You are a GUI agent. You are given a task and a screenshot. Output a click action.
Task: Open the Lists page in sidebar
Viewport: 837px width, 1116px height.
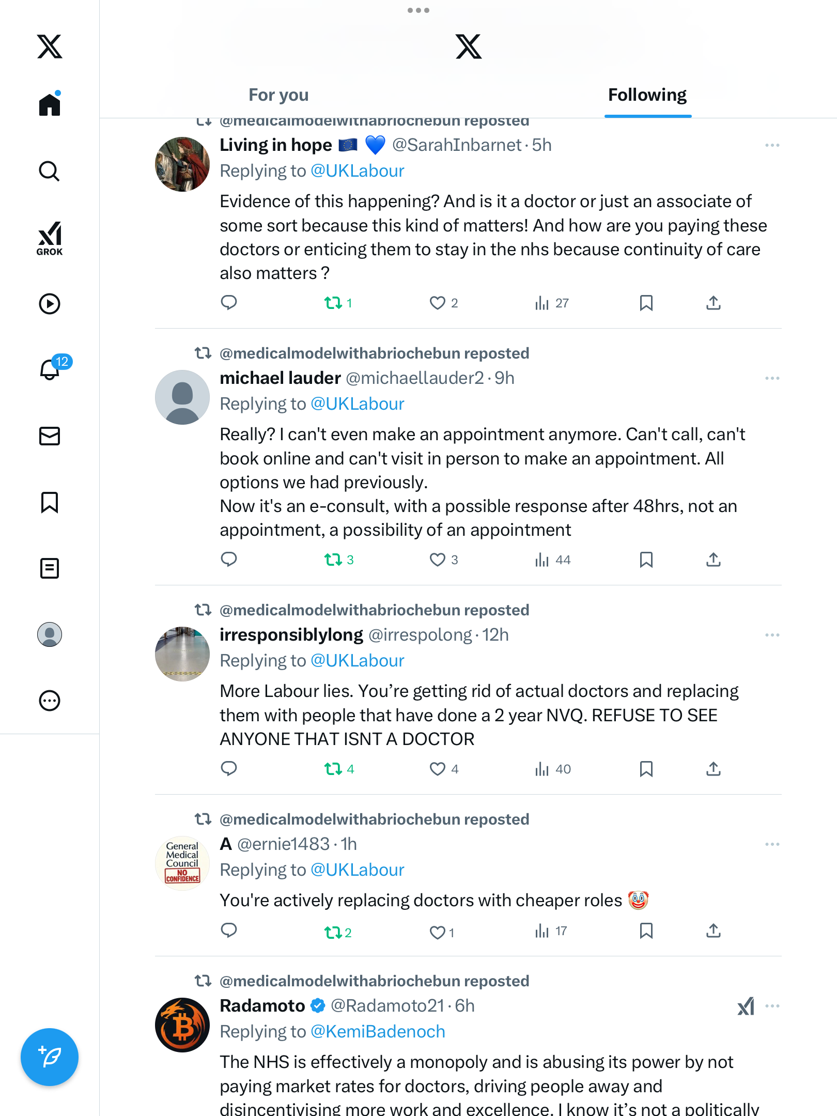click(x=50, y=568)
